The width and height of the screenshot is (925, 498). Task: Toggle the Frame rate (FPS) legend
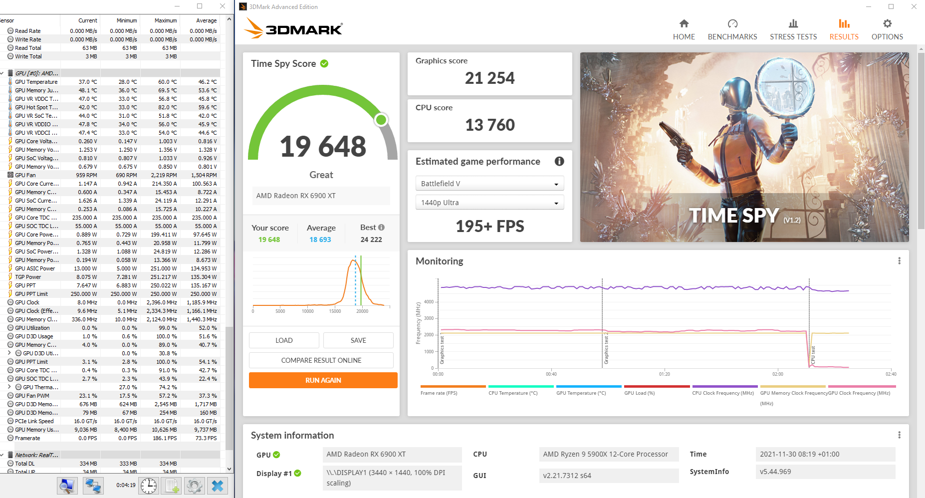pyautogui.click(x=453, y=390)
